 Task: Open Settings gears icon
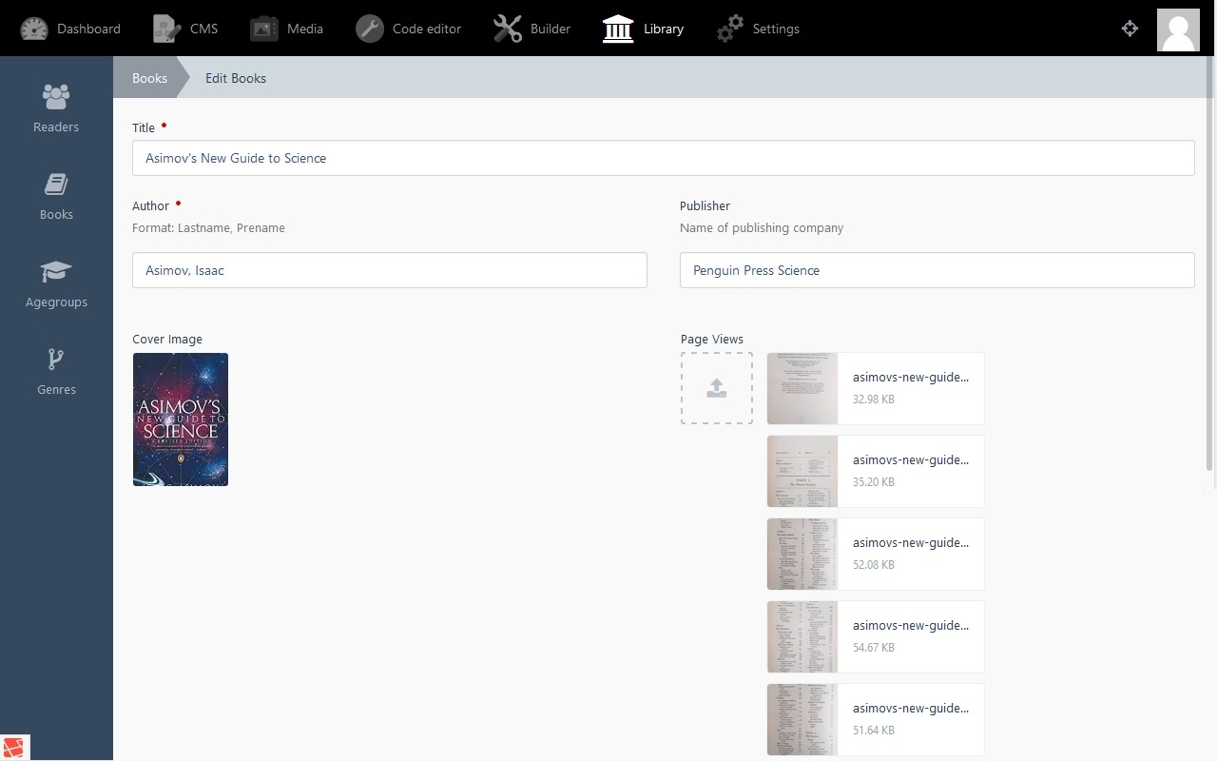tap(730, 29)
